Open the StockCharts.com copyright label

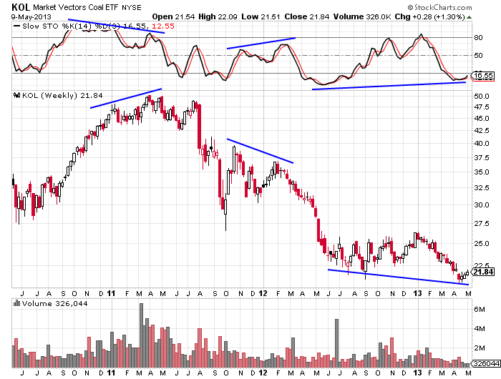point(439,7)
